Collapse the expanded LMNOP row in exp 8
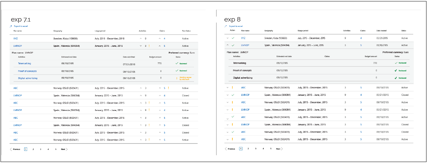 coord(227,45)
